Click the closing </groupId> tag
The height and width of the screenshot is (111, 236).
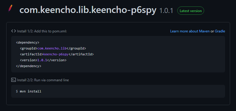76,48
